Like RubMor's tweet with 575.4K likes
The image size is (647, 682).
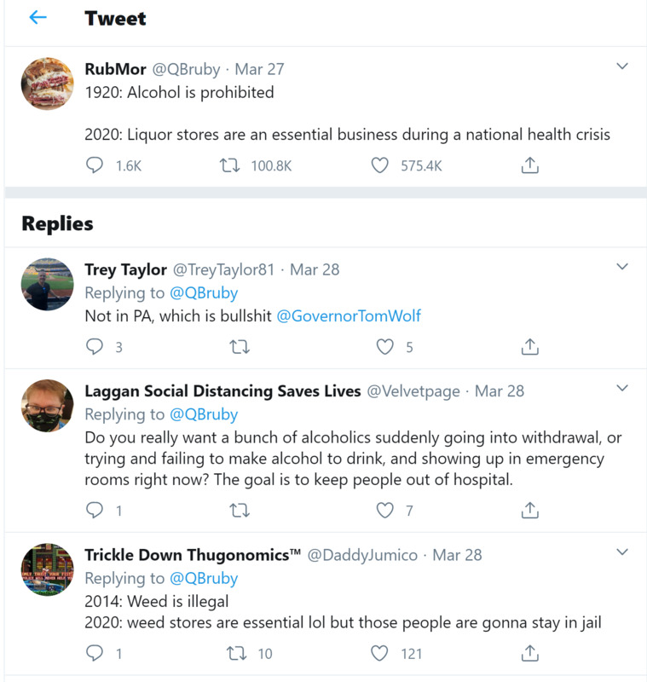(380, 165)
